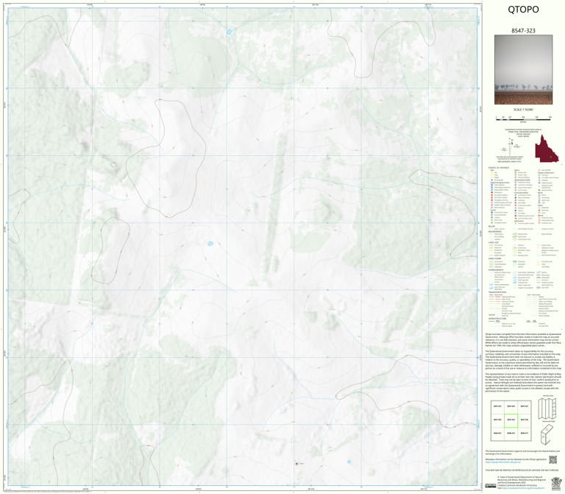Click the accordion map-fold diagram
This screenshot has width=565, height=494.
(547, 409)
